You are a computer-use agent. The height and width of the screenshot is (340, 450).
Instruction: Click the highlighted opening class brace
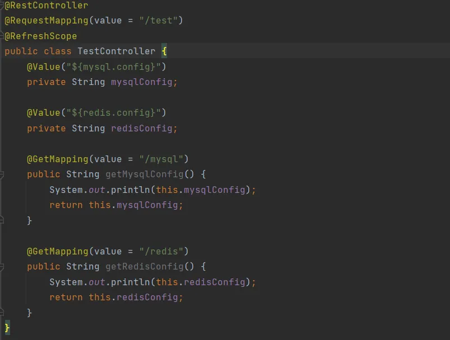164,51
